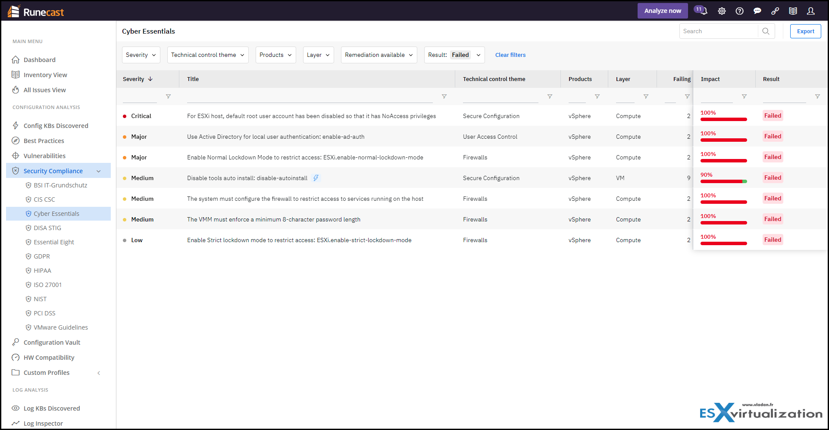
Task: Click the 100% impact bar on Low row
Action: pos(724,243)
